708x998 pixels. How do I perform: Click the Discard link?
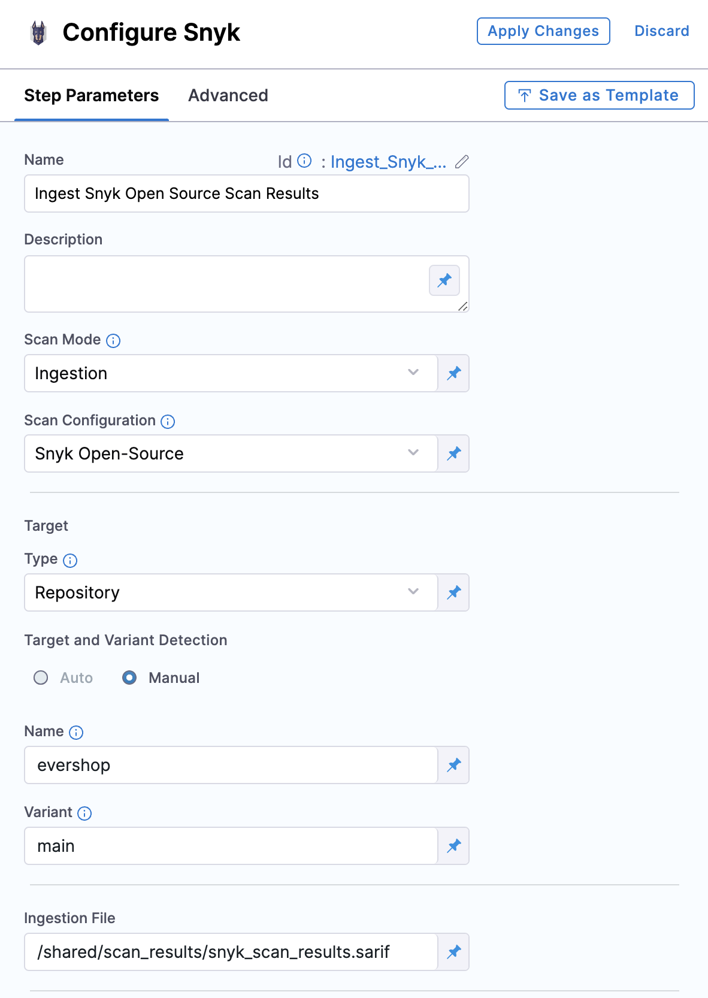coord(662,31)
